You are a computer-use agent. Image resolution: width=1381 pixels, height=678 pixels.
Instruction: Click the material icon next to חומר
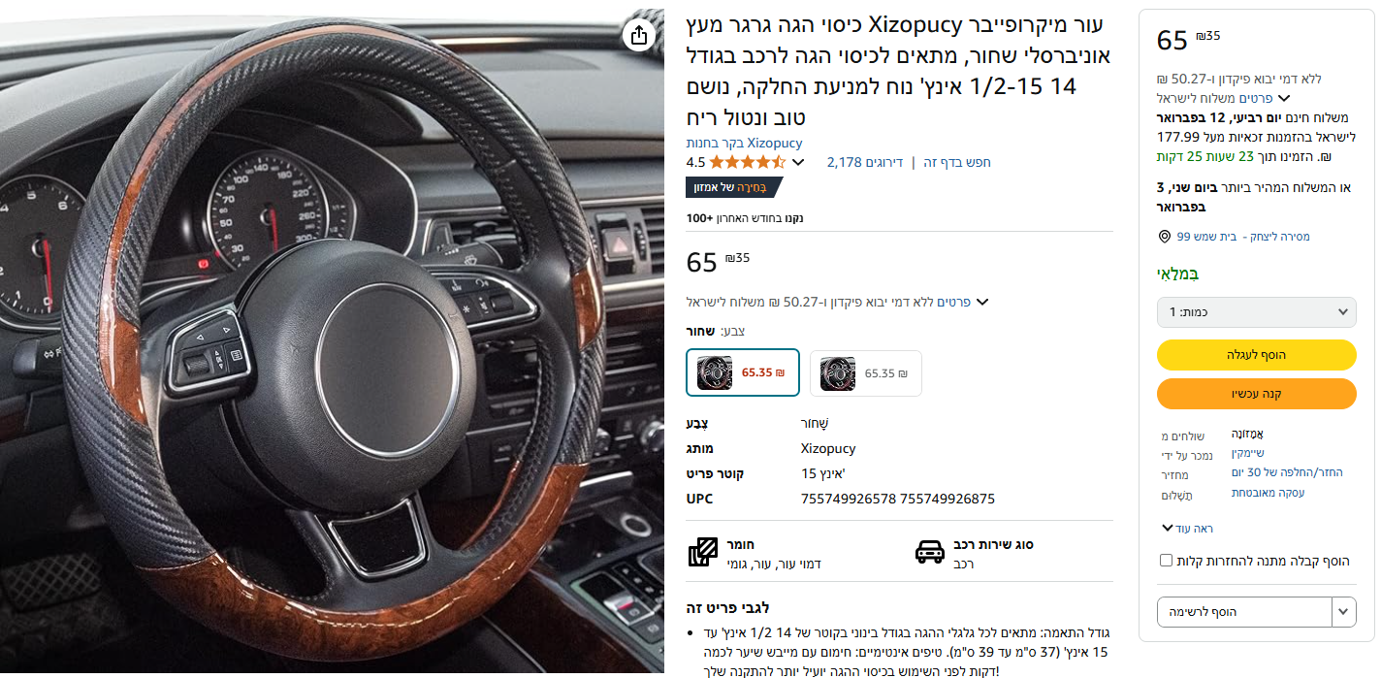[x=702, y=553]
